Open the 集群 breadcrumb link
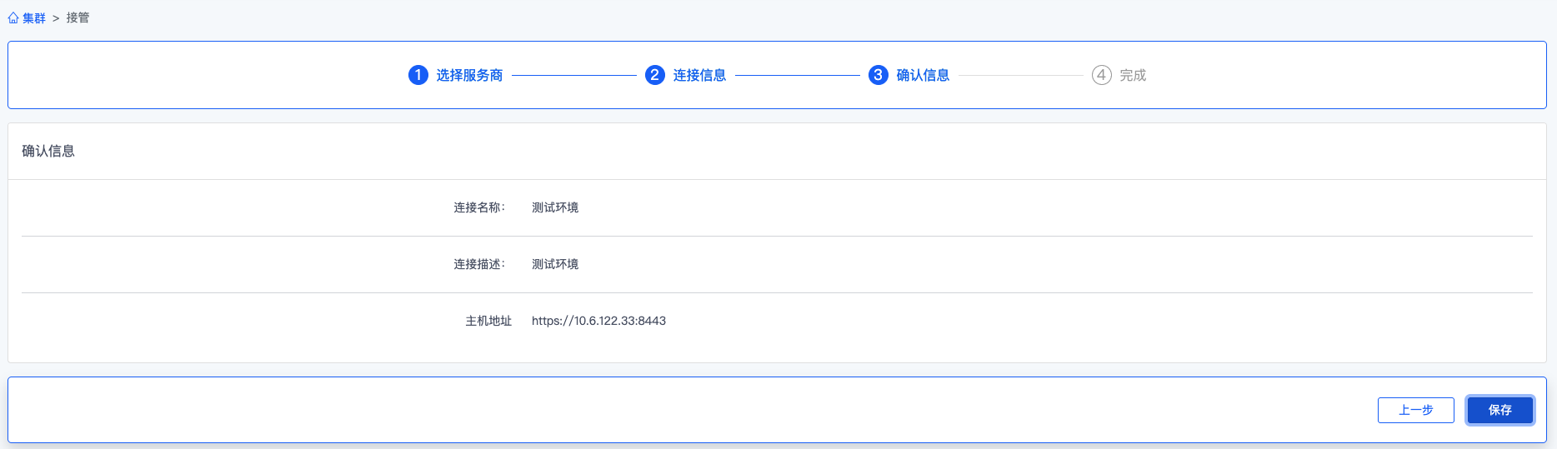 click(x=34, y=18)
